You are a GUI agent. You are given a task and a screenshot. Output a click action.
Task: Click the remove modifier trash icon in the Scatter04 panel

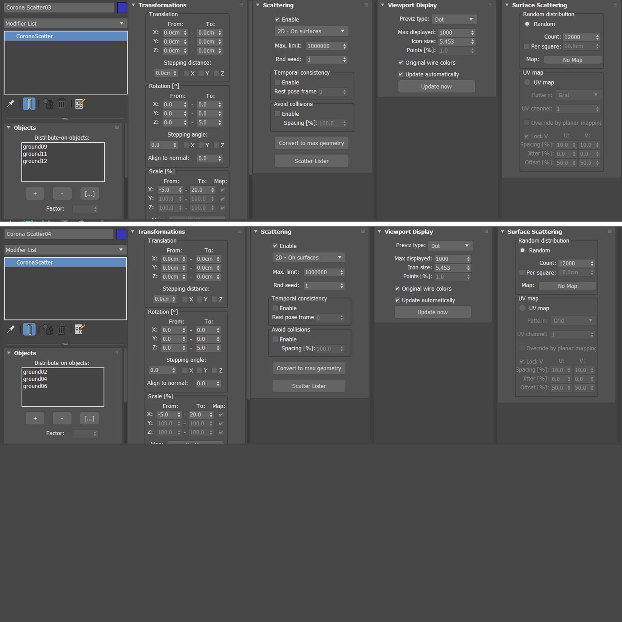(62, 329)
